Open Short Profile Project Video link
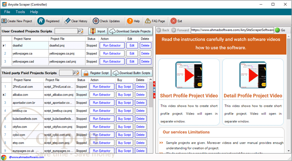Image resolution: width=292 pixels, height=161 pixels. pos(189,96)
